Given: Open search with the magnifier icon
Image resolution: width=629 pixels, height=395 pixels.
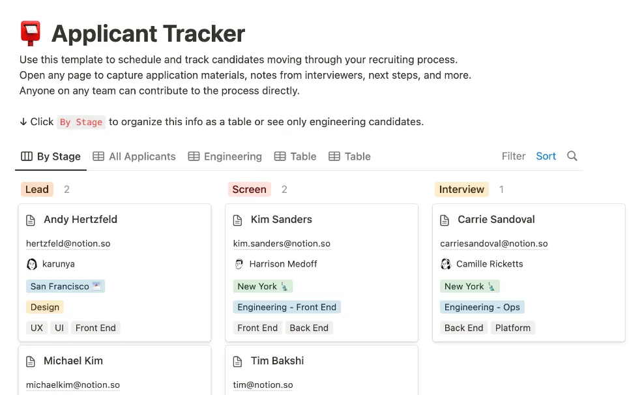Looking at the screenshot, I should pyautogui.click(x=572, y=156).
